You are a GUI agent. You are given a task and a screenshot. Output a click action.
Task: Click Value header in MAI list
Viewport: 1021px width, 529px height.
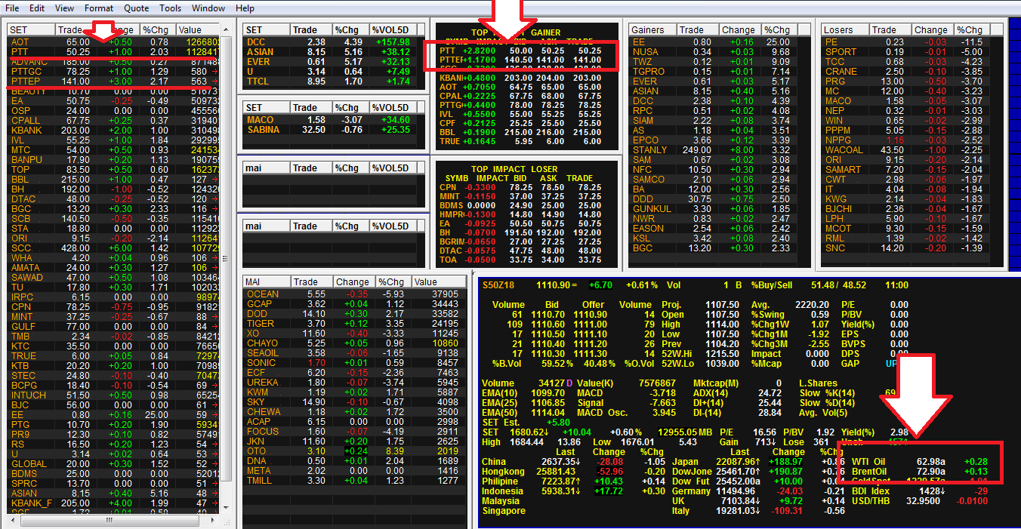(438, 281)
